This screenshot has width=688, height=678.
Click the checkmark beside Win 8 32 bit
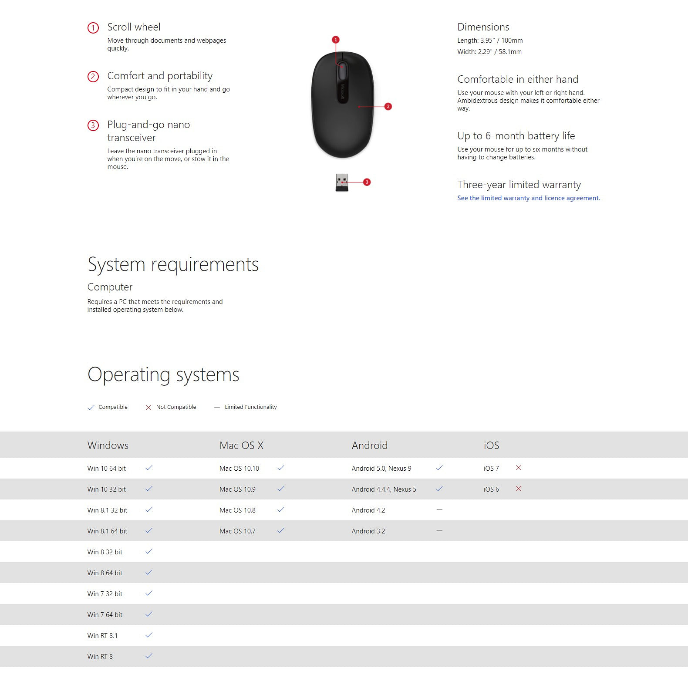click(149, 551)
